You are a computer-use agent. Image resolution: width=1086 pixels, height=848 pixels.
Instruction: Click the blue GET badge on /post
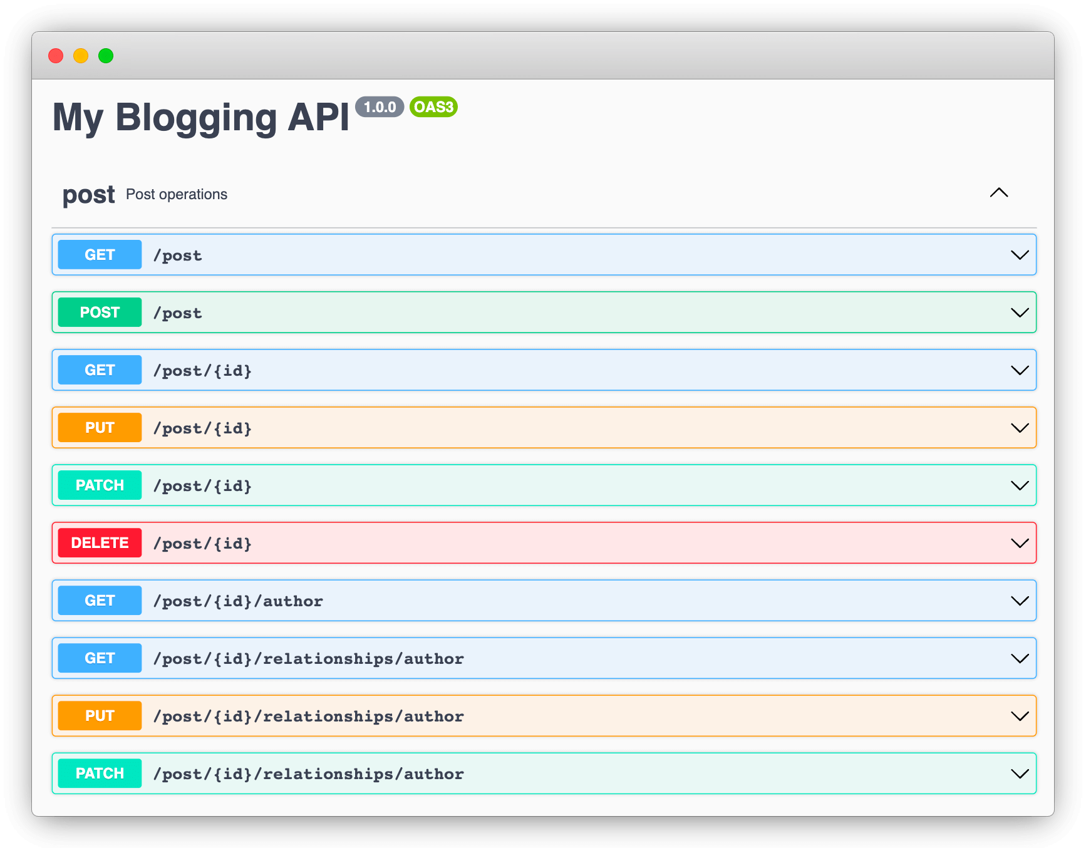[99, 254]
